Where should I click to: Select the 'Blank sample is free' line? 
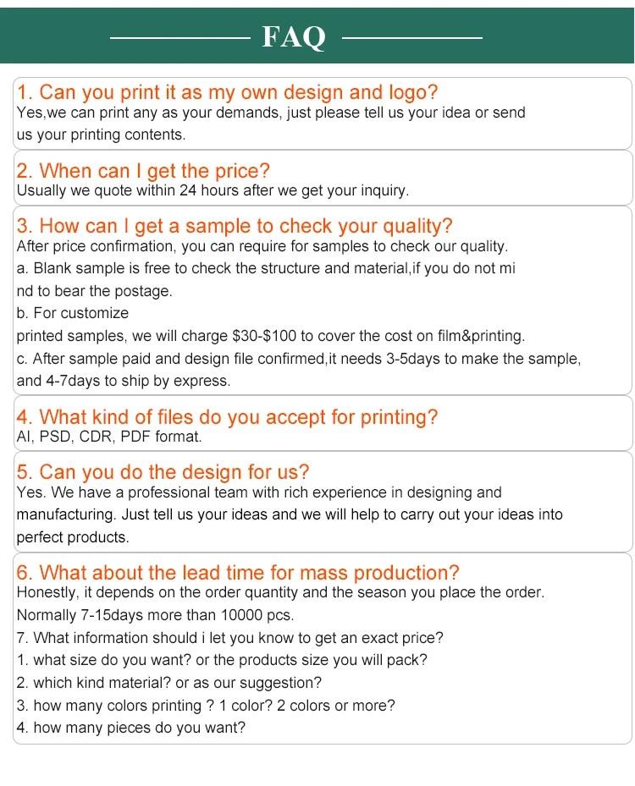pyautogui.click(x=266, y=268)
